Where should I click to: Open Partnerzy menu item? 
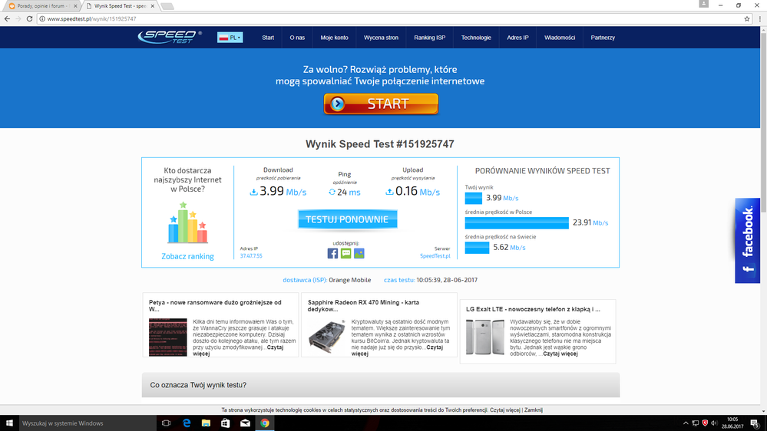click(x=603, y=38)
